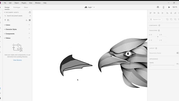Open the Edit menu
179x101 pixels.
click(10, 3)
